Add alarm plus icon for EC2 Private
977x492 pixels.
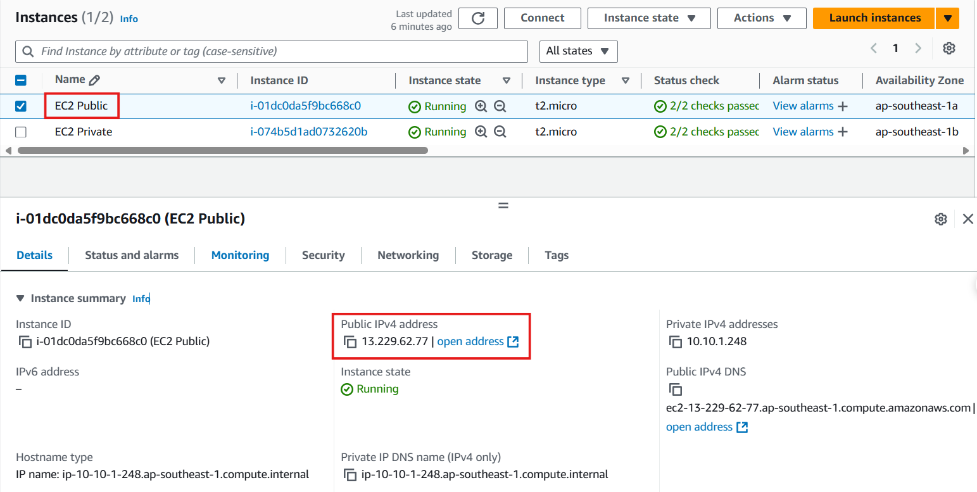(x=842, y=132)
